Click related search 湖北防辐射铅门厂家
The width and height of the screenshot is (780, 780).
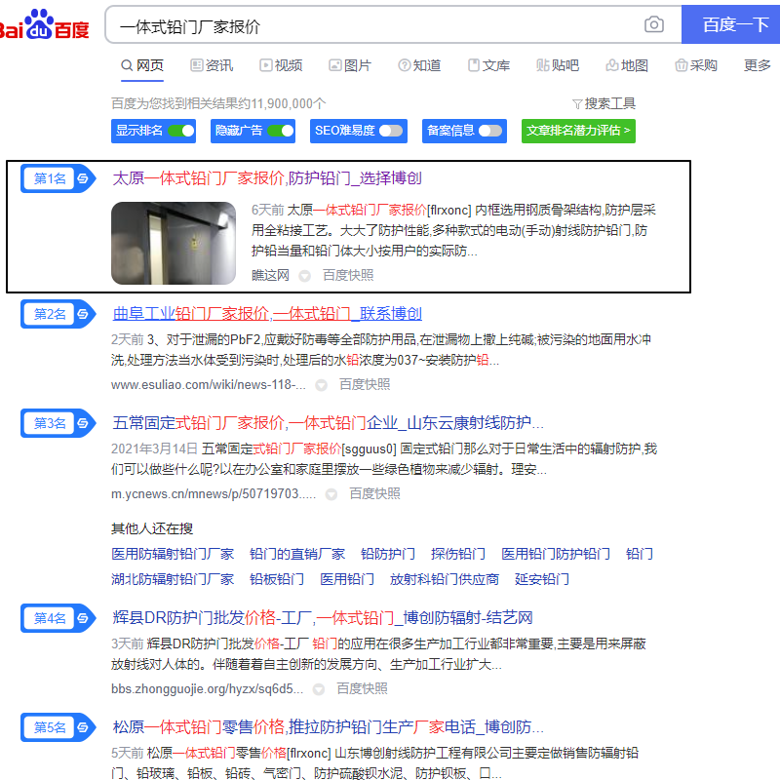tap(173, 579)
